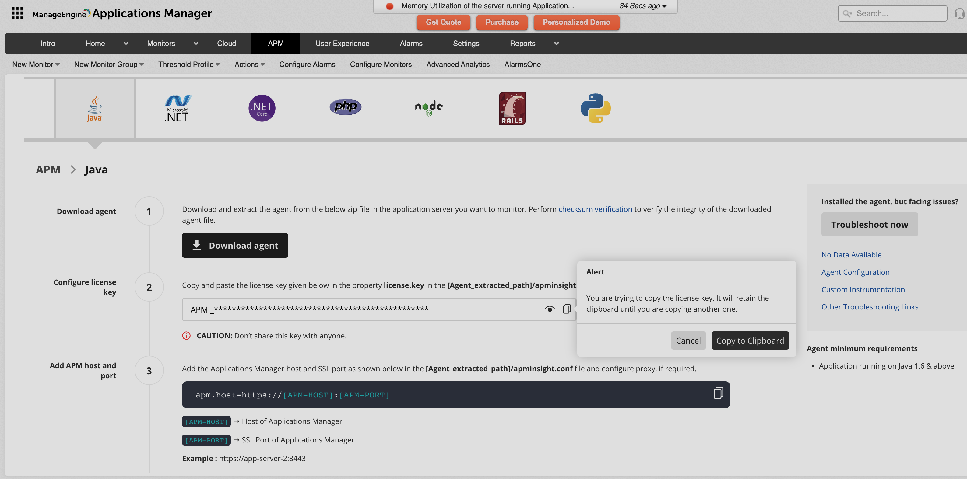
Task: Click Agent Configuration troubleshooting link
Action: coord(855,272)
